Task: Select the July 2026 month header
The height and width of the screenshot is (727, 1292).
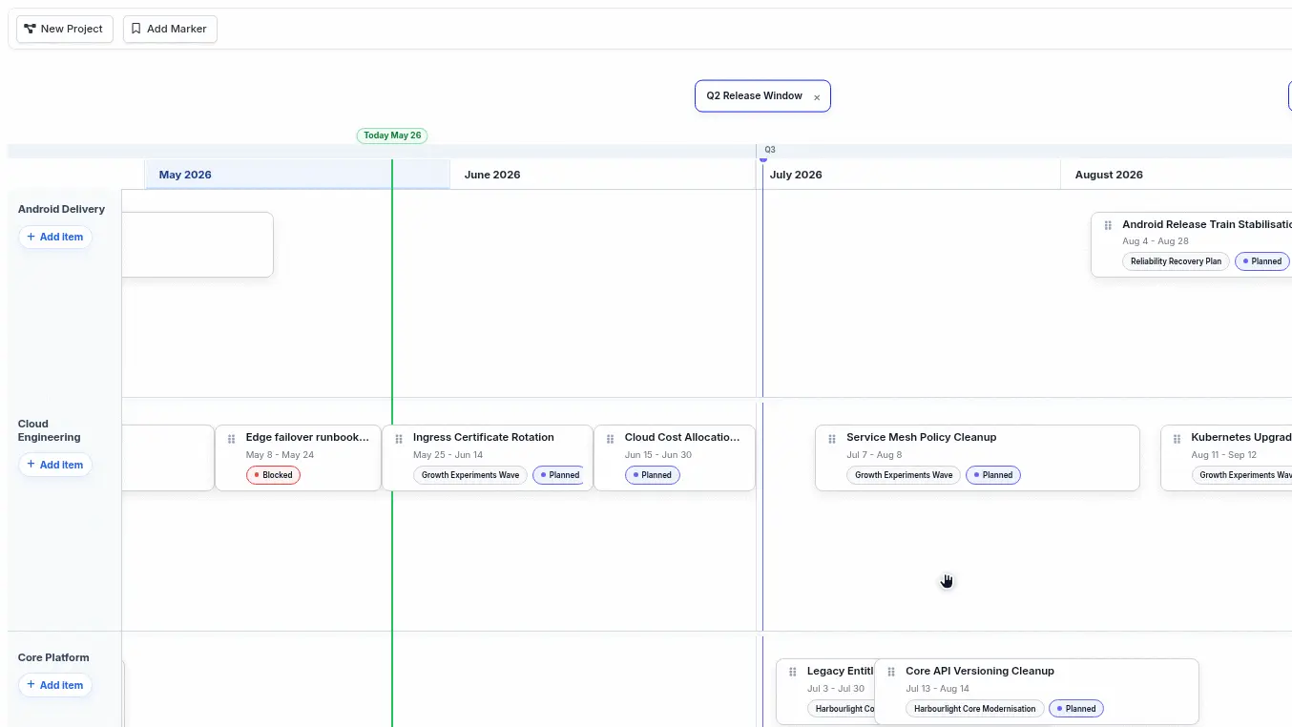Action: (907, 175)
